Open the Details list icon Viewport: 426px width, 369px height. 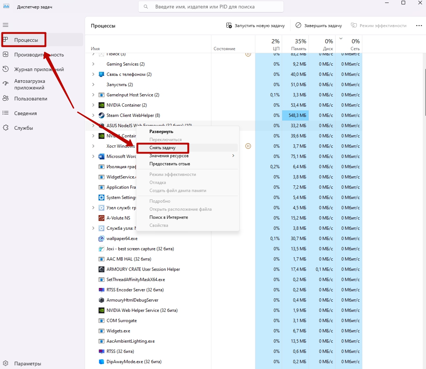click(5, 113)
